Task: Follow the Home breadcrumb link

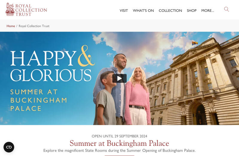Action: click(11, 26)
